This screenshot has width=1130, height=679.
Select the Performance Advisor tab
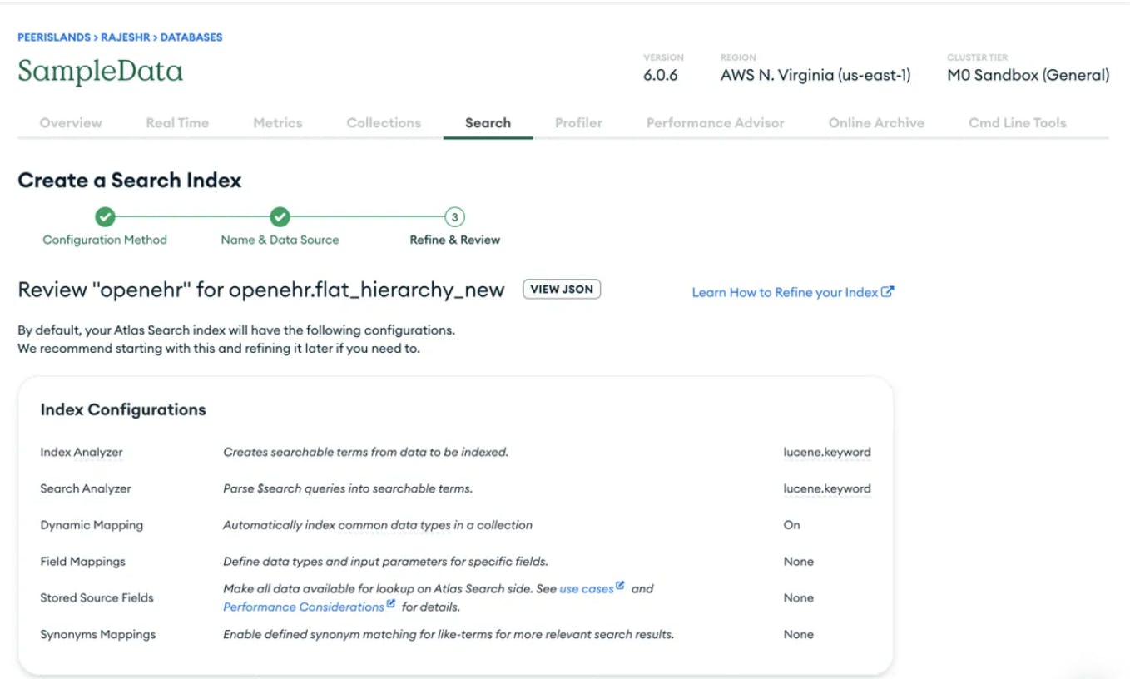[715, 123]
